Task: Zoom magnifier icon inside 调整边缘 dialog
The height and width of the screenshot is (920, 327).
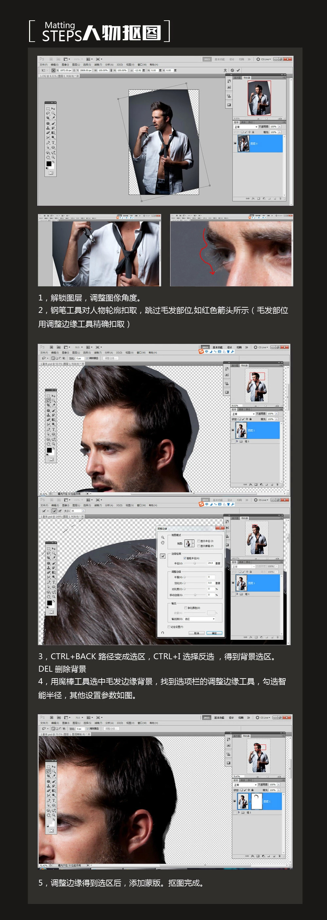Action: tap(163, 537)
